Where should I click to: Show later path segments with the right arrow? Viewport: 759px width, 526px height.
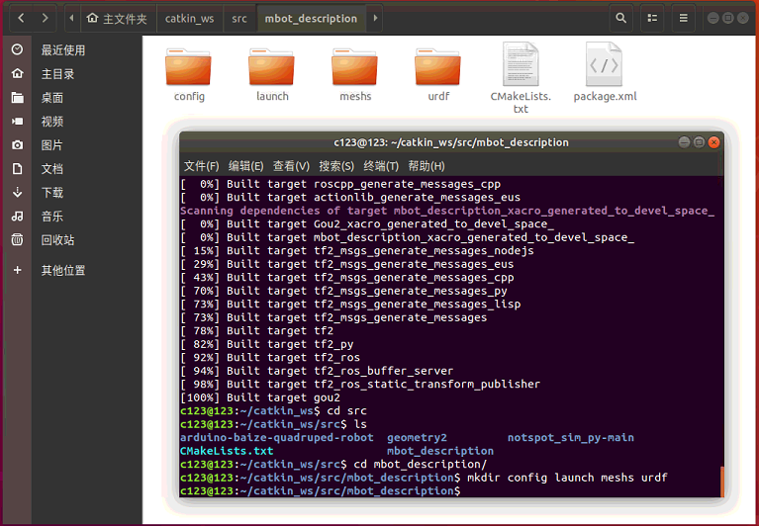click(x=375, y=19)
